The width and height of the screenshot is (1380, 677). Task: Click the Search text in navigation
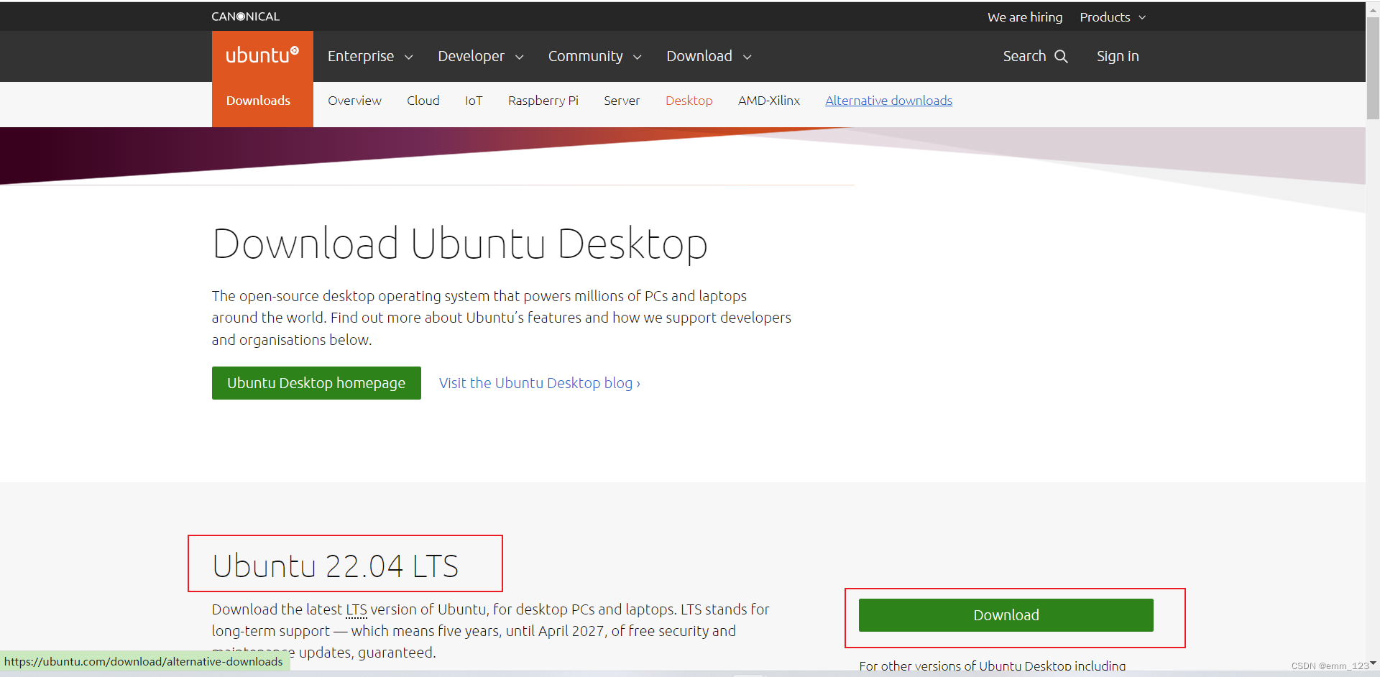pyautogui.click(x=1024, y=56)
